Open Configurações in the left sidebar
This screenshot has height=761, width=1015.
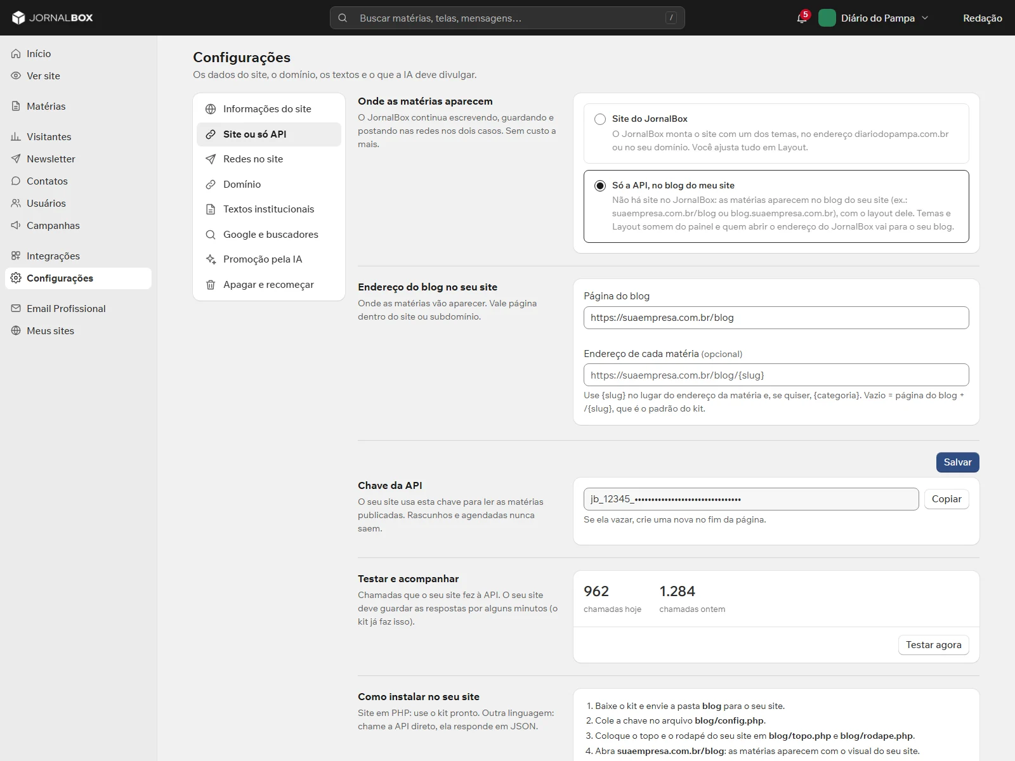79,278
